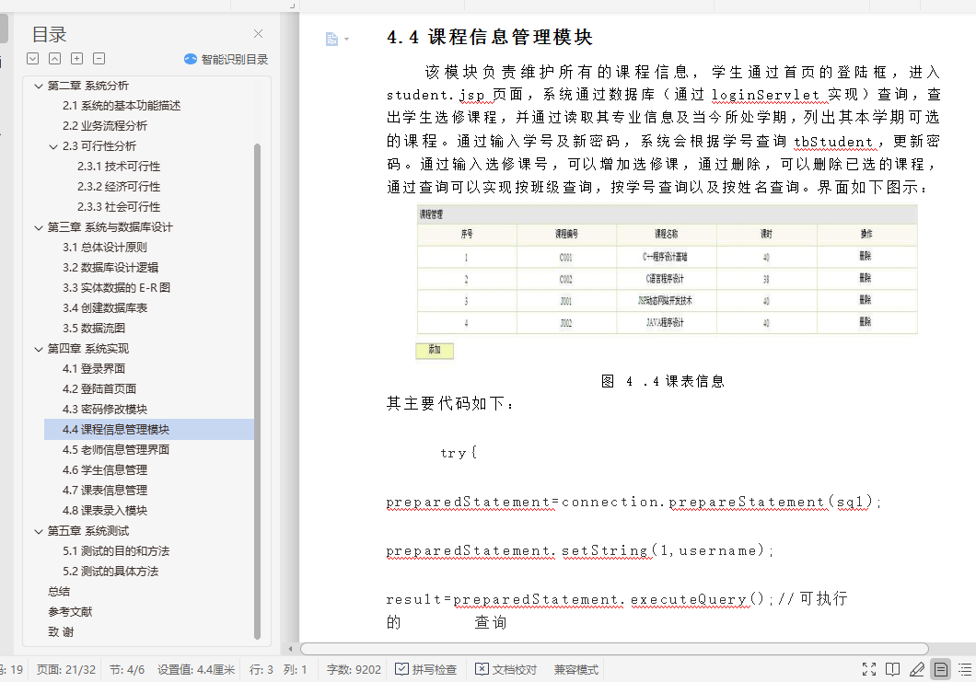Close the 目录 navigation pane
Screen dimensions: 976x682
click(259, 34)
